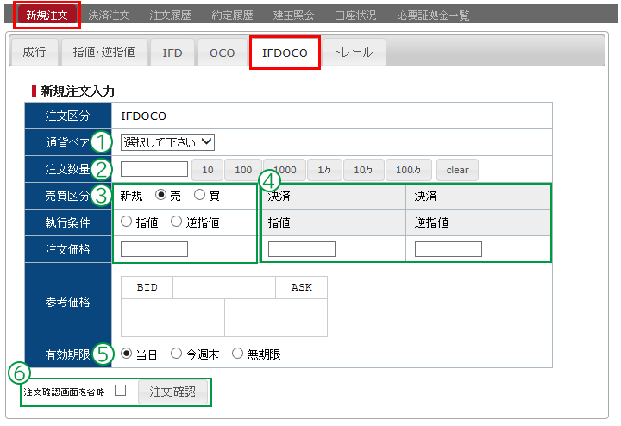
Task: Switch to the OCO order tab
Action: point(223,52)
